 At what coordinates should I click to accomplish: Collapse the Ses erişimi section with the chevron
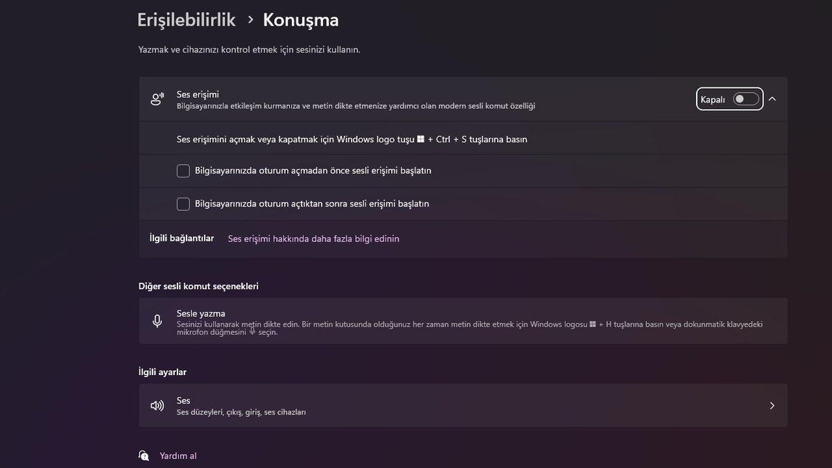(772, 98)
